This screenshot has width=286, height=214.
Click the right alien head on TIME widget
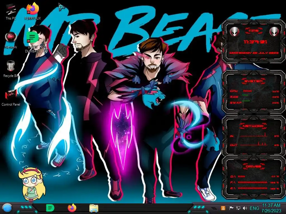(274, 32)
